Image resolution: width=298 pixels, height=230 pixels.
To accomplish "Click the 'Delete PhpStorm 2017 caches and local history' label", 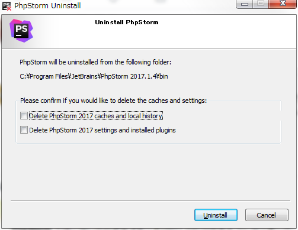I will tap(95, 116).
